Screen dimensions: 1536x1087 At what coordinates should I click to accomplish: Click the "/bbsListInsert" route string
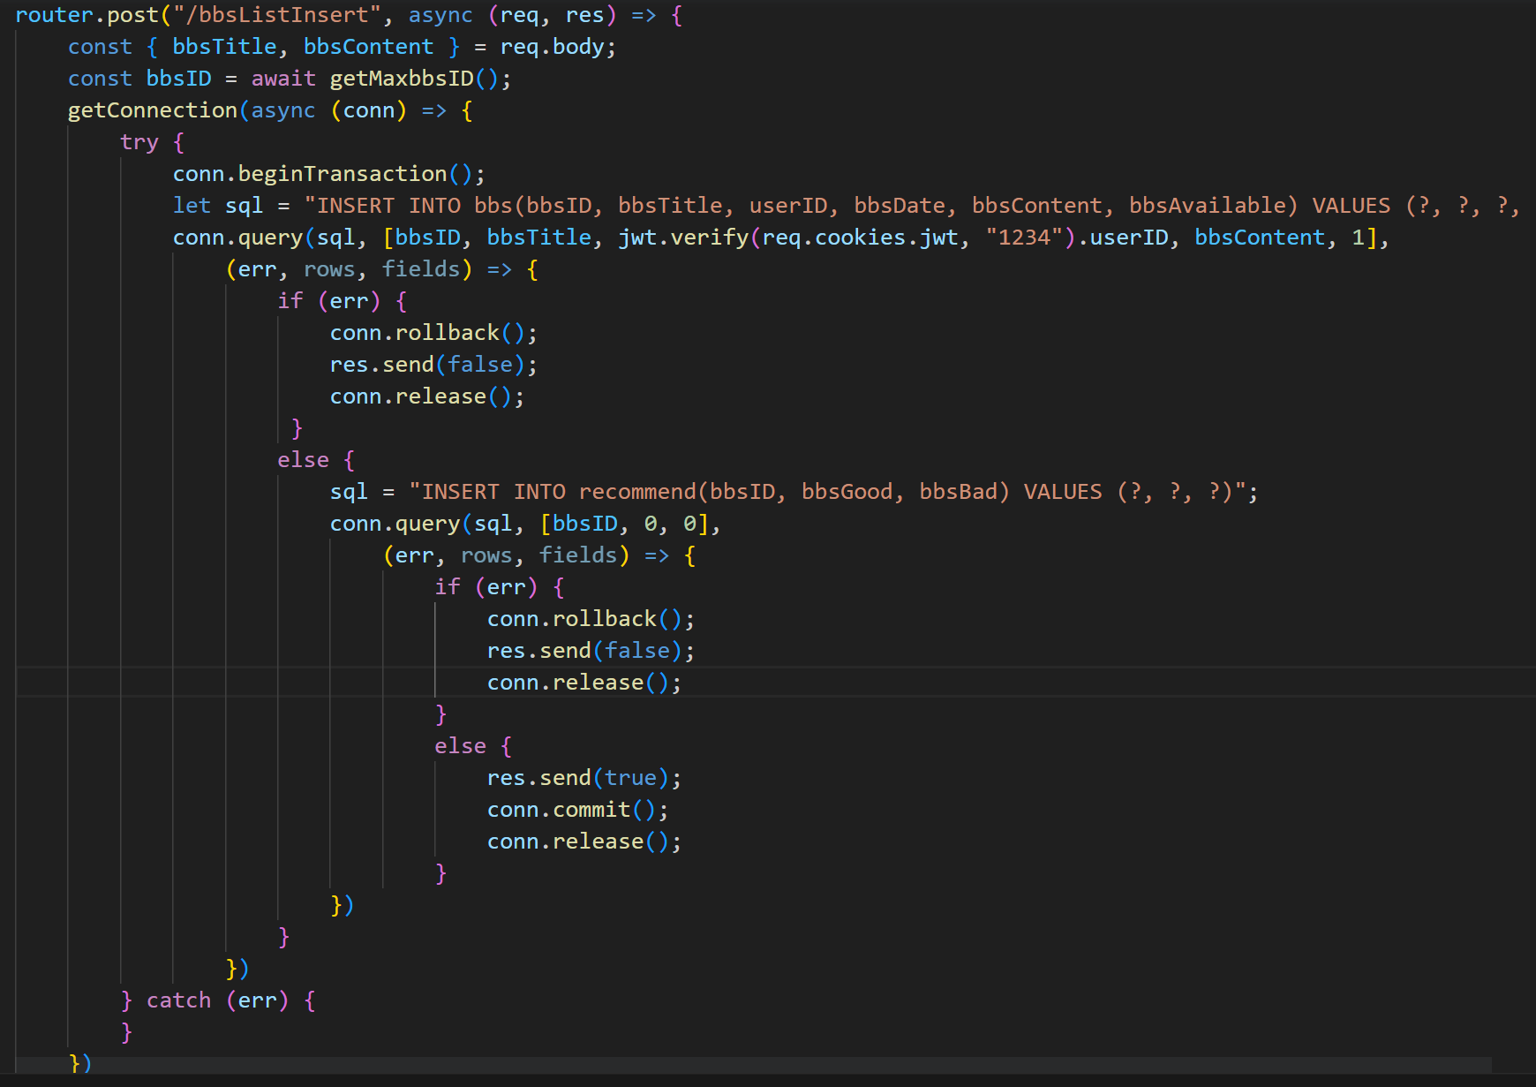click(x=276, y=15)
